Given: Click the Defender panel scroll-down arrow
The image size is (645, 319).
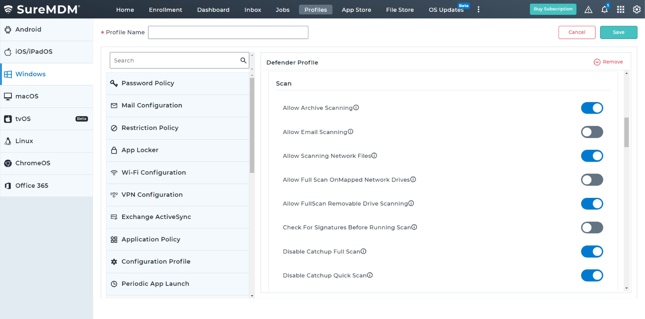Looking at the screenshot, I should coord(626,288).
